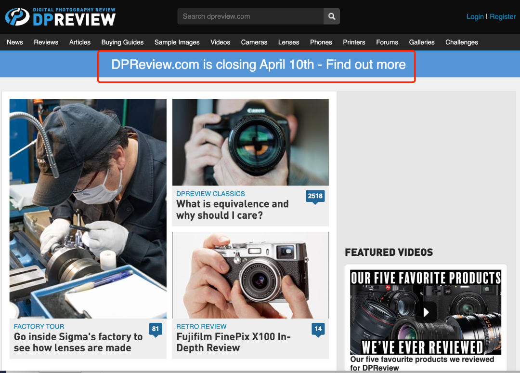The width and height of the screenshot is (520, 373).
Task: Click the RETRO REVIEW category label
Action: [201, 327]
